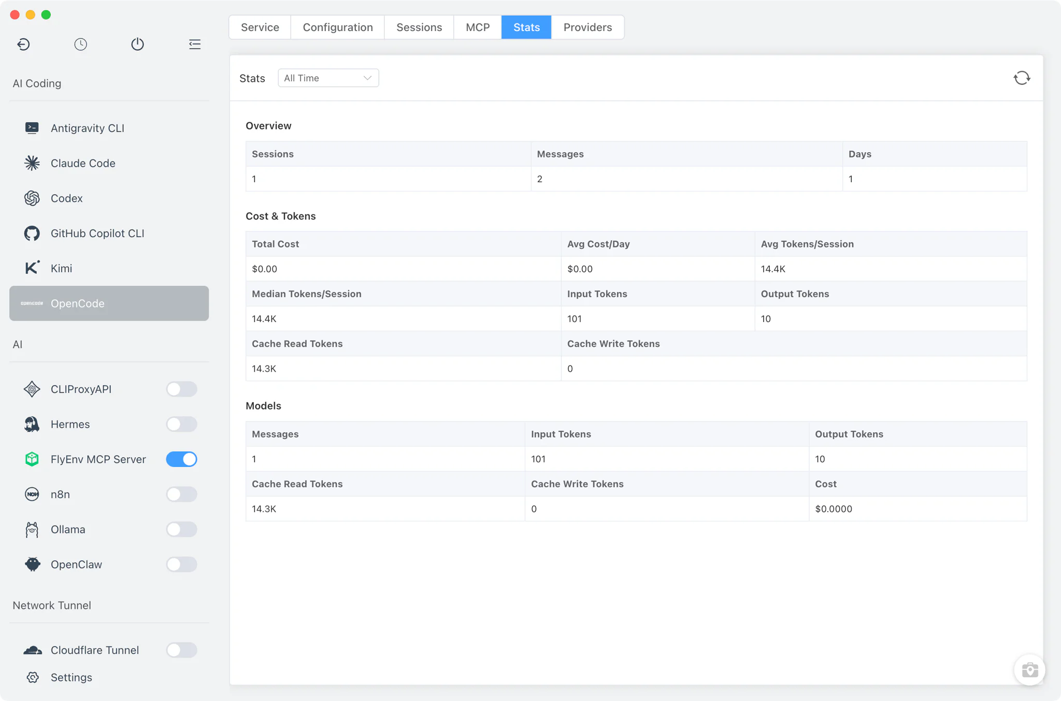
Task: Open the clock history icon
Action: (x=80, y=44)
